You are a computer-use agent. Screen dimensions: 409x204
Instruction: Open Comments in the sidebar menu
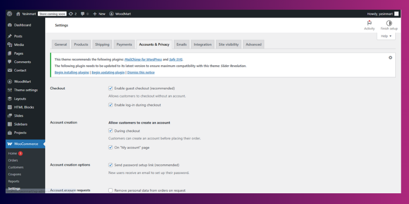tap(22, 62)
